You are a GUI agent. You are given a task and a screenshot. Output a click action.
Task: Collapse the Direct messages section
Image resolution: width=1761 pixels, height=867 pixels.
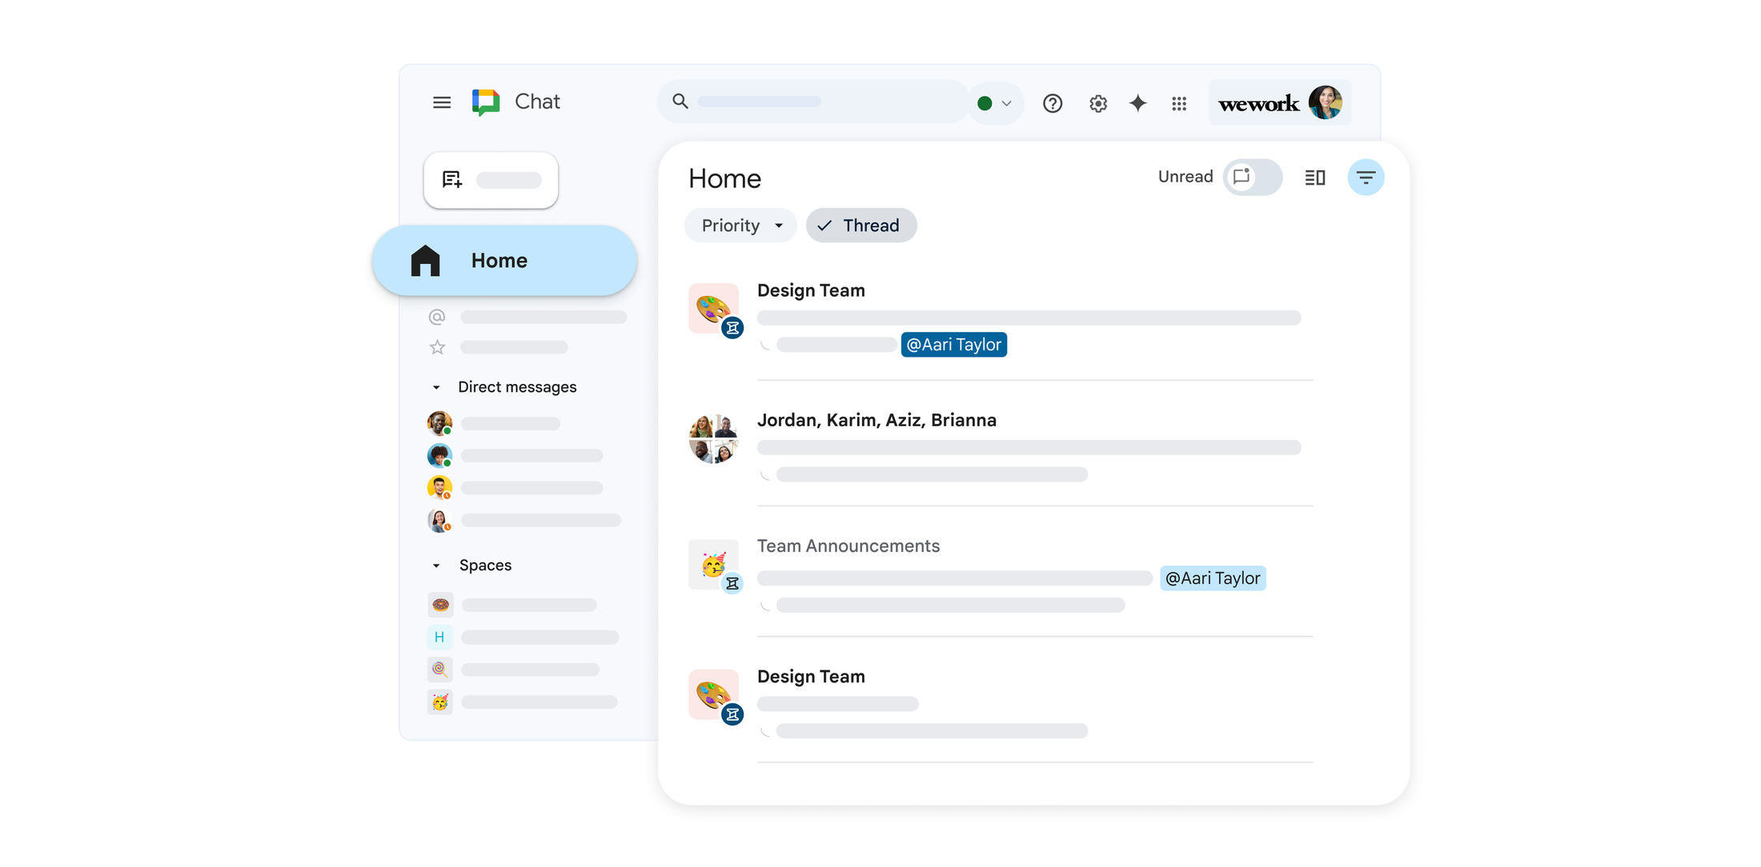(x=436, y=387)
